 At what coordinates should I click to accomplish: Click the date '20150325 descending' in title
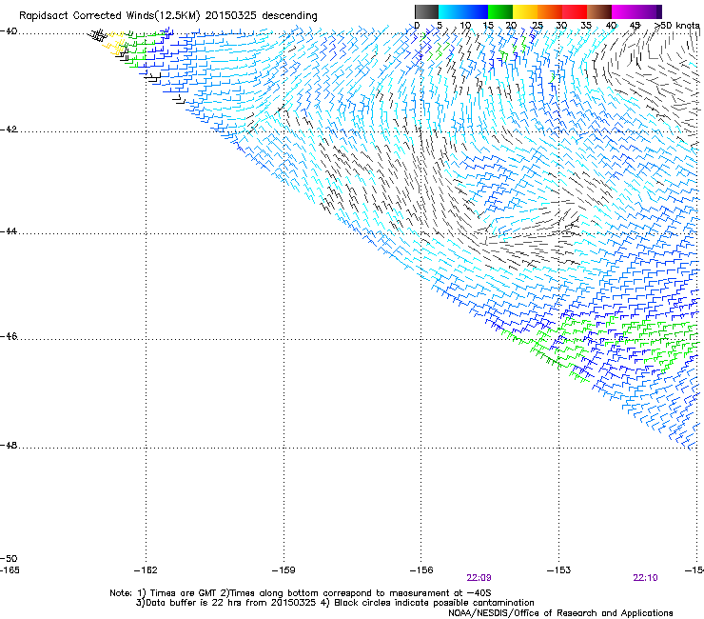click(262, 16)
